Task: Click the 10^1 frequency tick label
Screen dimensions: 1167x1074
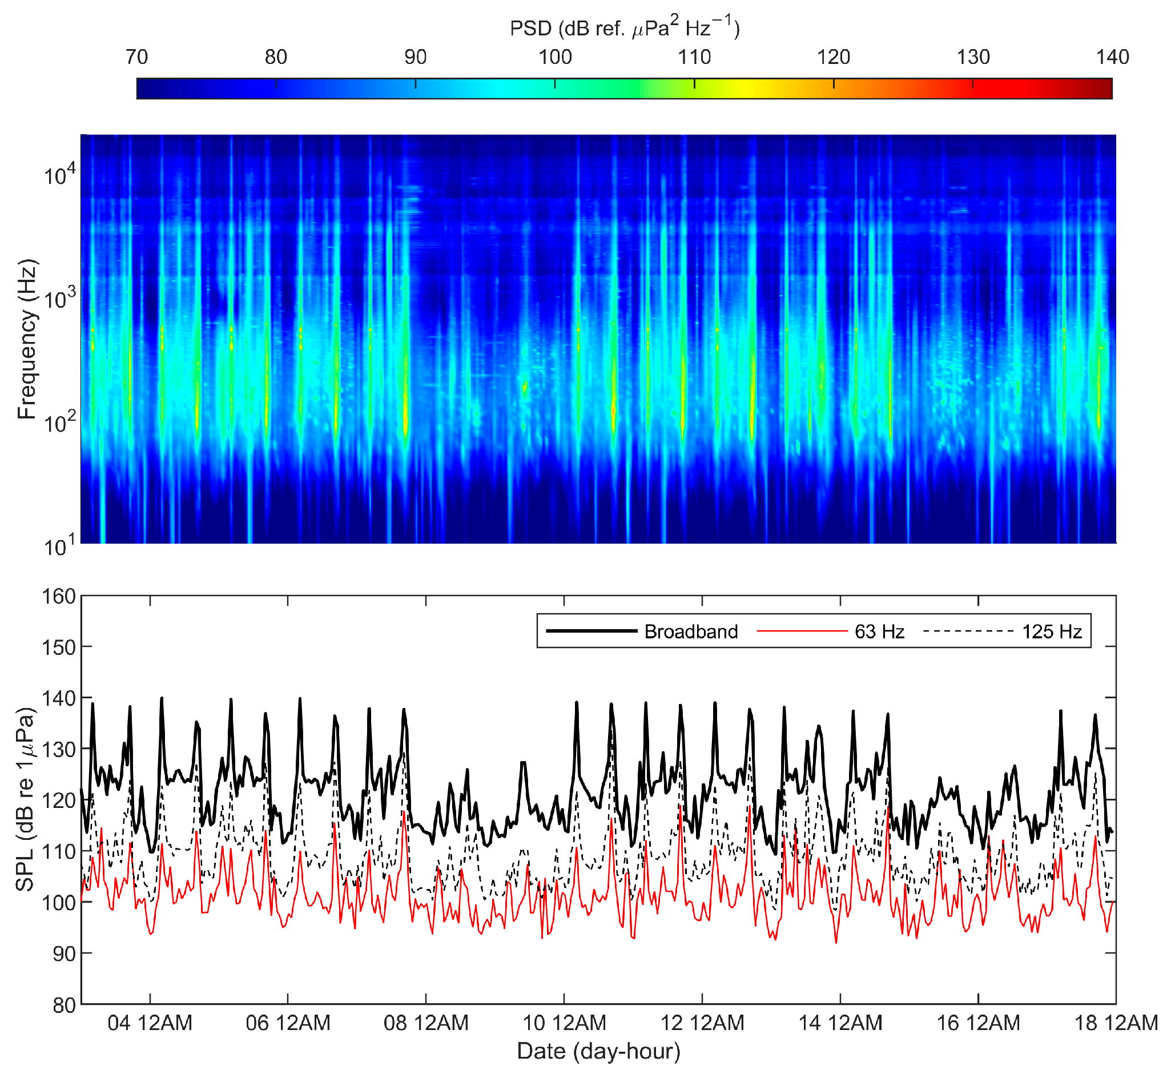Action: click(59, 546)
